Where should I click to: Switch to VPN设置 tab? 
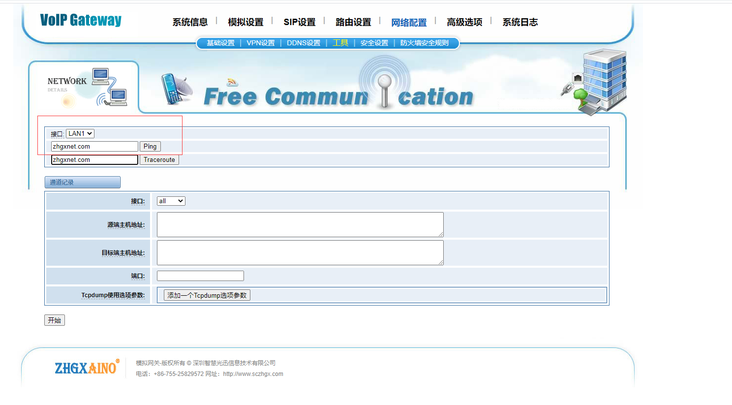pos(261,43)
